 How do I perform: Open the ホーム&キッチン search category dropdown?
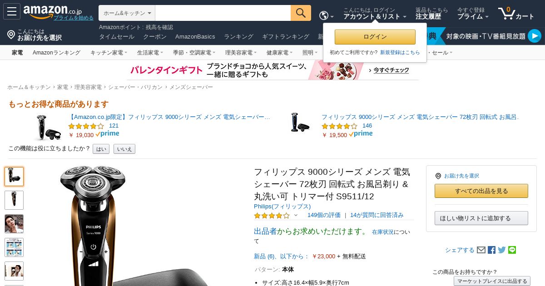point(127,13)
